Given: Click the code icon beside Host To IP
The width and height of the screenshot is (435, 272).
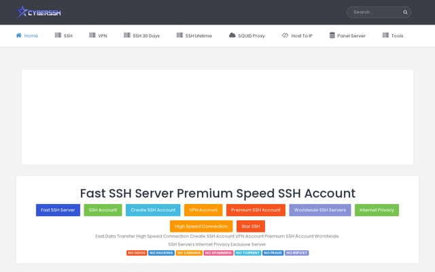Looking at the screenshot, I should pos(285,35).
